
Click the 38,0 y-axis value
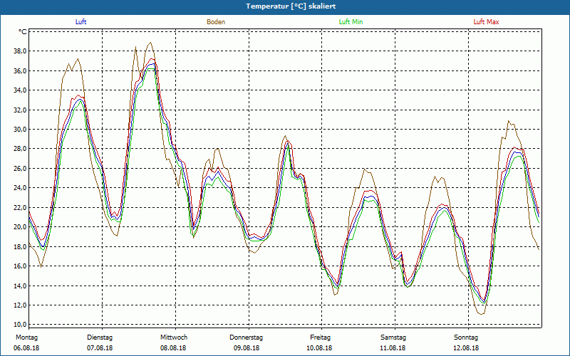click(21, 51)
